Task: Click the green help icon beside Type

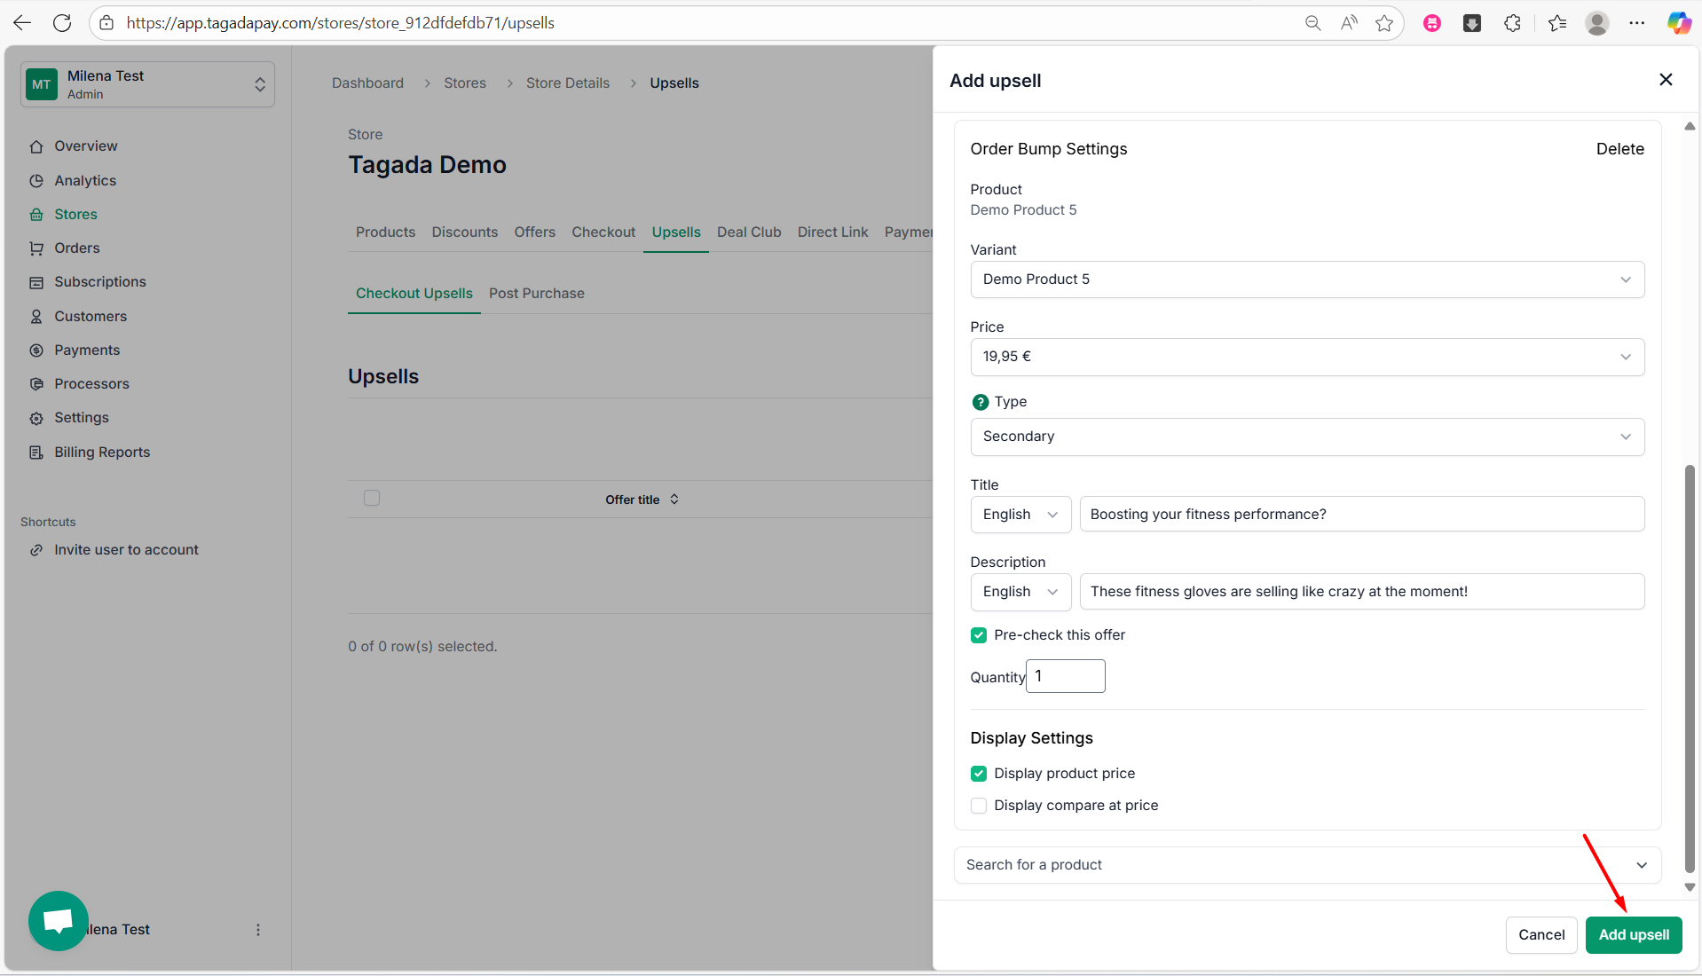Action: (x=980, y=402)
